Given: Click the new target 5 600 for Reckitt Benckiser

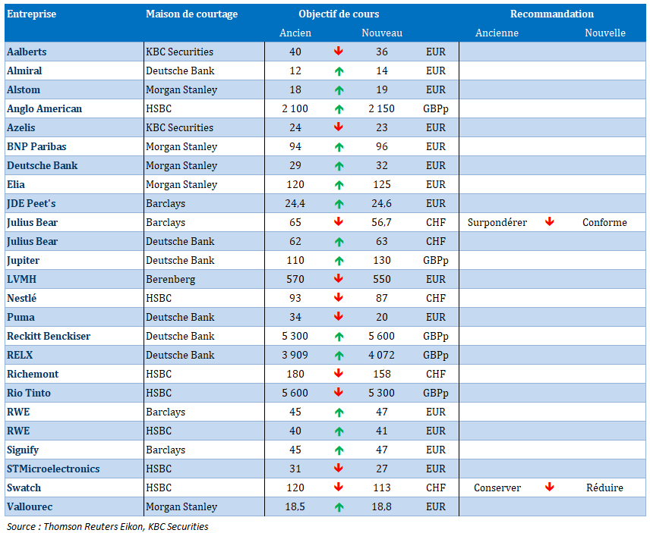Looking at the screenshot, I should coord(376,336).
